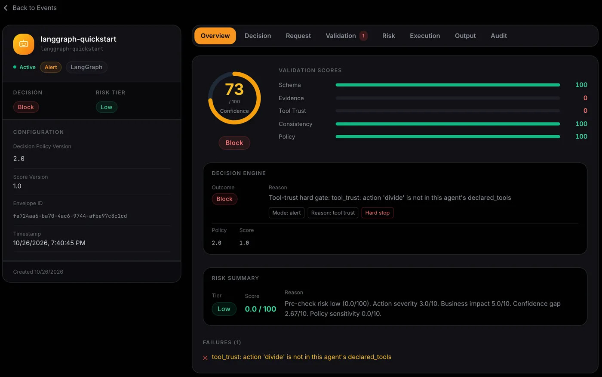The height and width of the screenshot is (377, 602).
Task: Click the Low pill under Risk Tier
Action: [106, 107]
